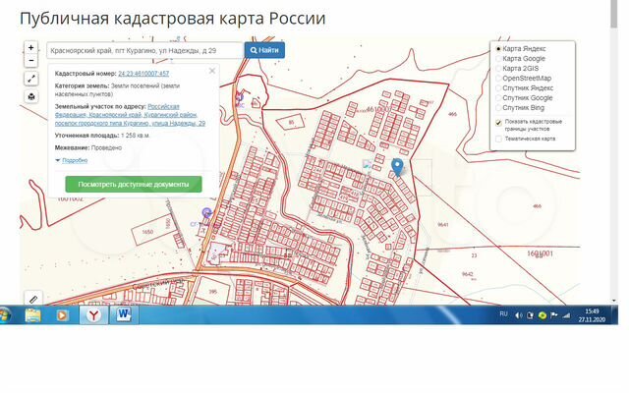Click parcel label 9641 on the map
Viewport: 629px width, 393px height.
[x=443, y=225]
